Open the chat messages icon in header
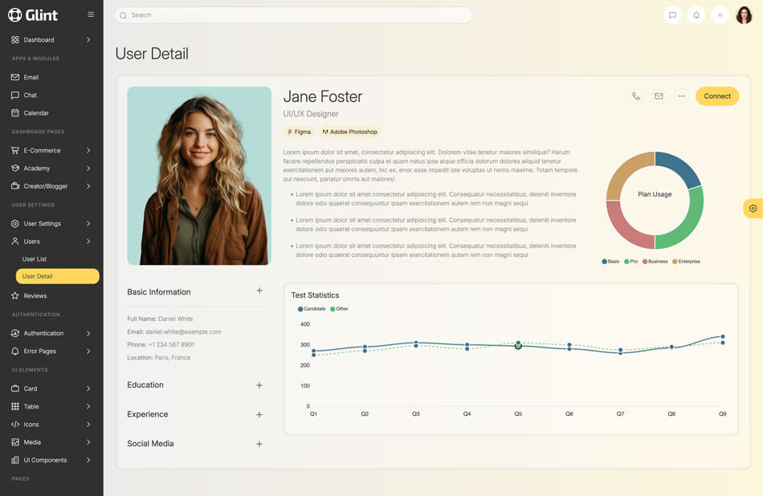The width and height of the screenshot is (763, 496). pos(672,15)
